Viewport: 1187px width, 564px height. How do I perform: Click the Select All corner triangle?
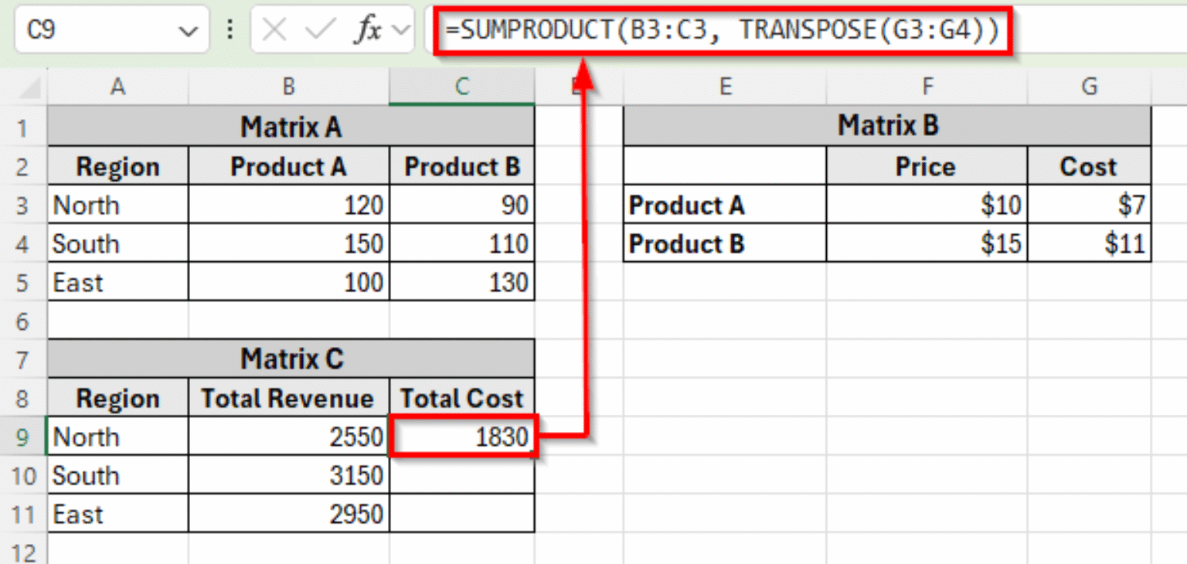[x=30, y=88]
